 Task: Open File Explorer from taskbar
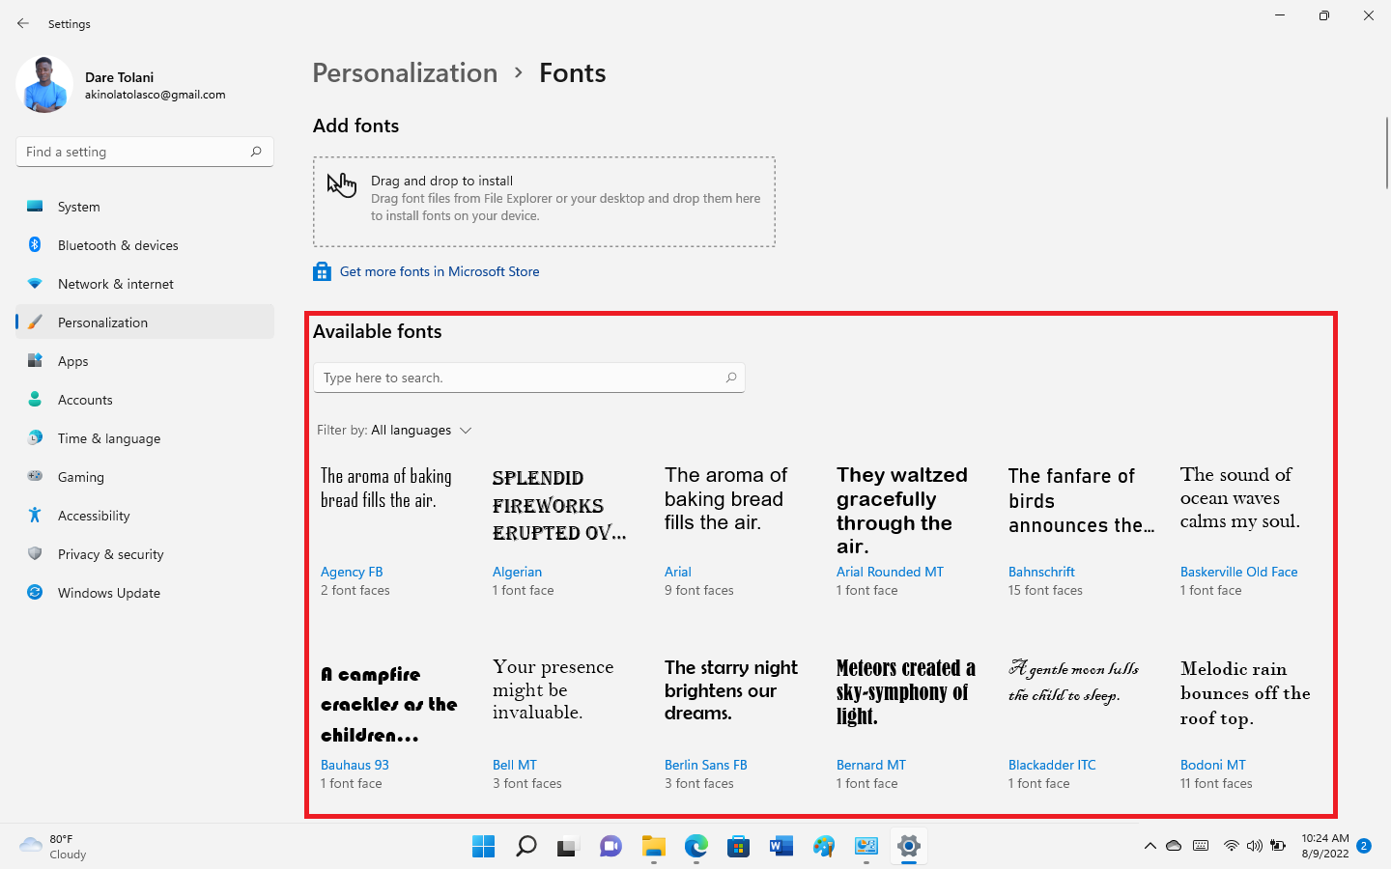click(x=654, y=847)
